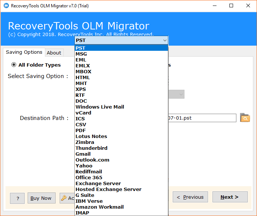Select Office 365 option
This screenshot has height=216, width=257.
pos(121,178)
